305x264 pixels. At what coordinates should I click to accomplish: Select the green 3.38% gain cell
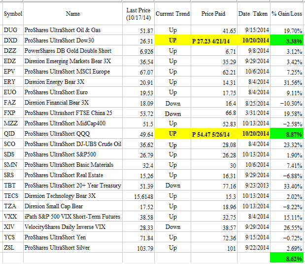[x=287, y=40]
